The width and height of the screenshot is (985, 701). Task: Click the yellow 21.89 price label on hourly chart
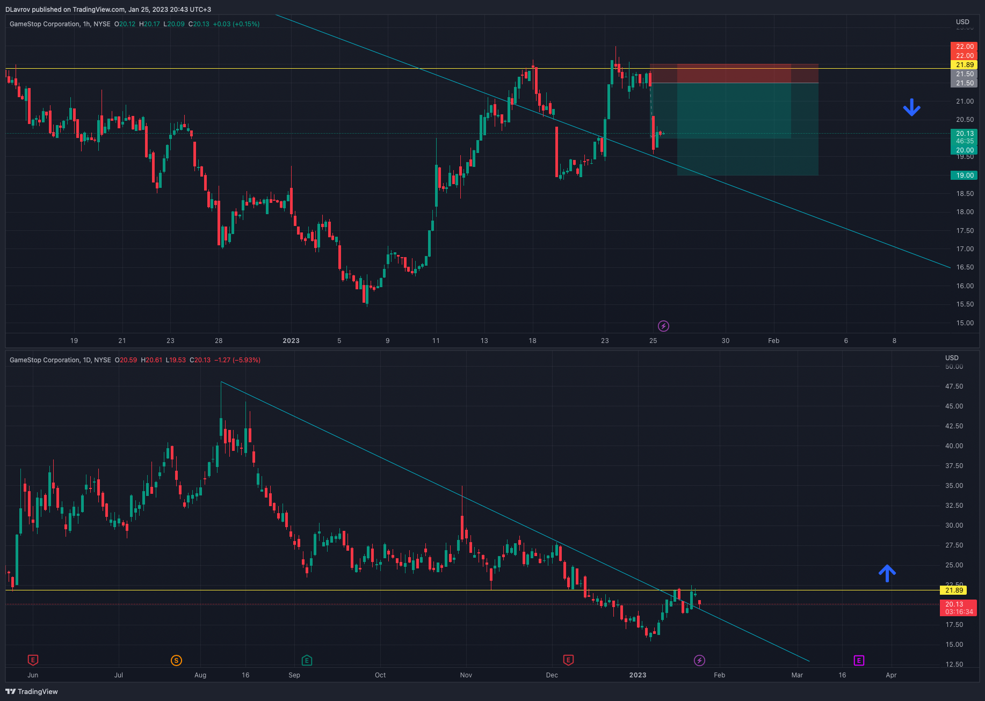(964, 65)
